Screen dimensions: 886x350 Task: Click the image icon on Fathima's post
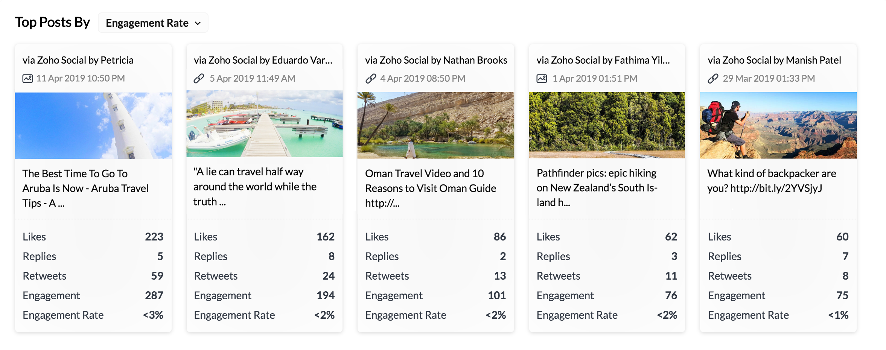pos(542,78)
